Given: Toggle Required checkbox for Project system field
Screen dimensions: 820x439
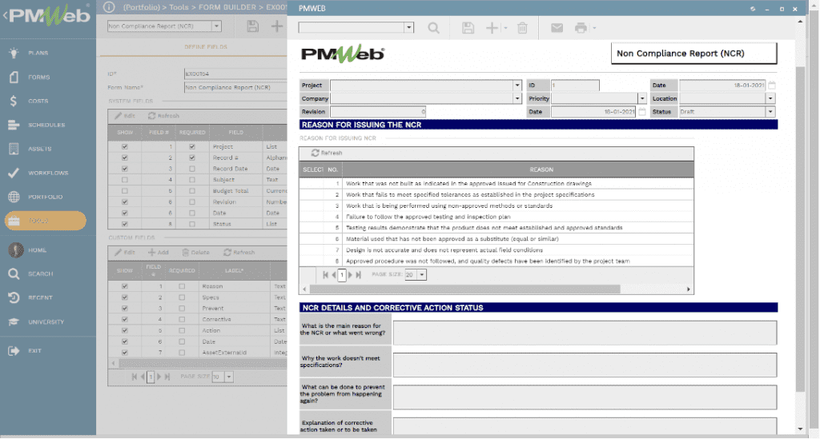Looking at the screenshot, I should (192, 146).
